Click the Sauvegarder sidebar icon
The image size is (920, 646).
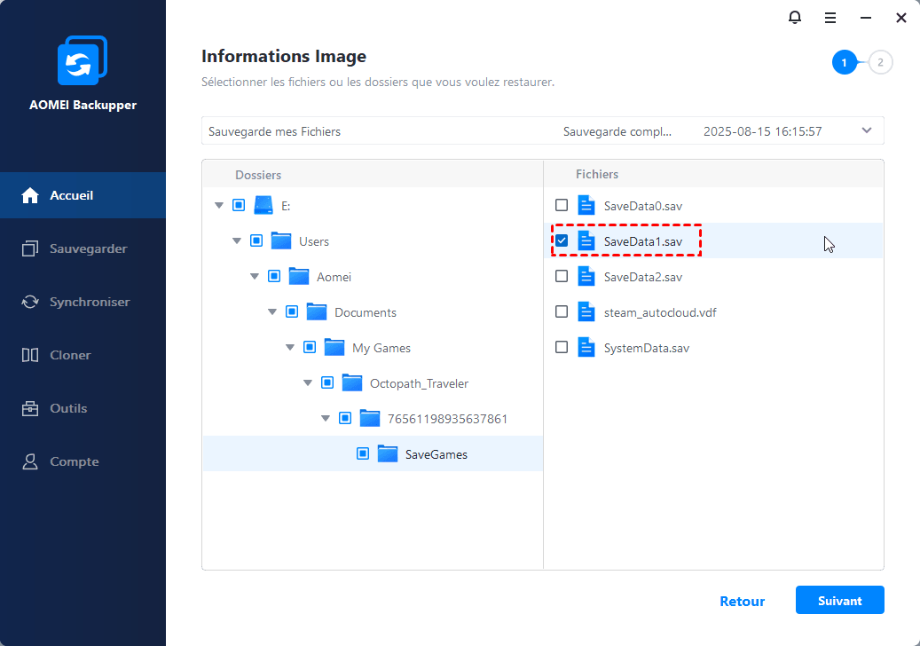30,248
